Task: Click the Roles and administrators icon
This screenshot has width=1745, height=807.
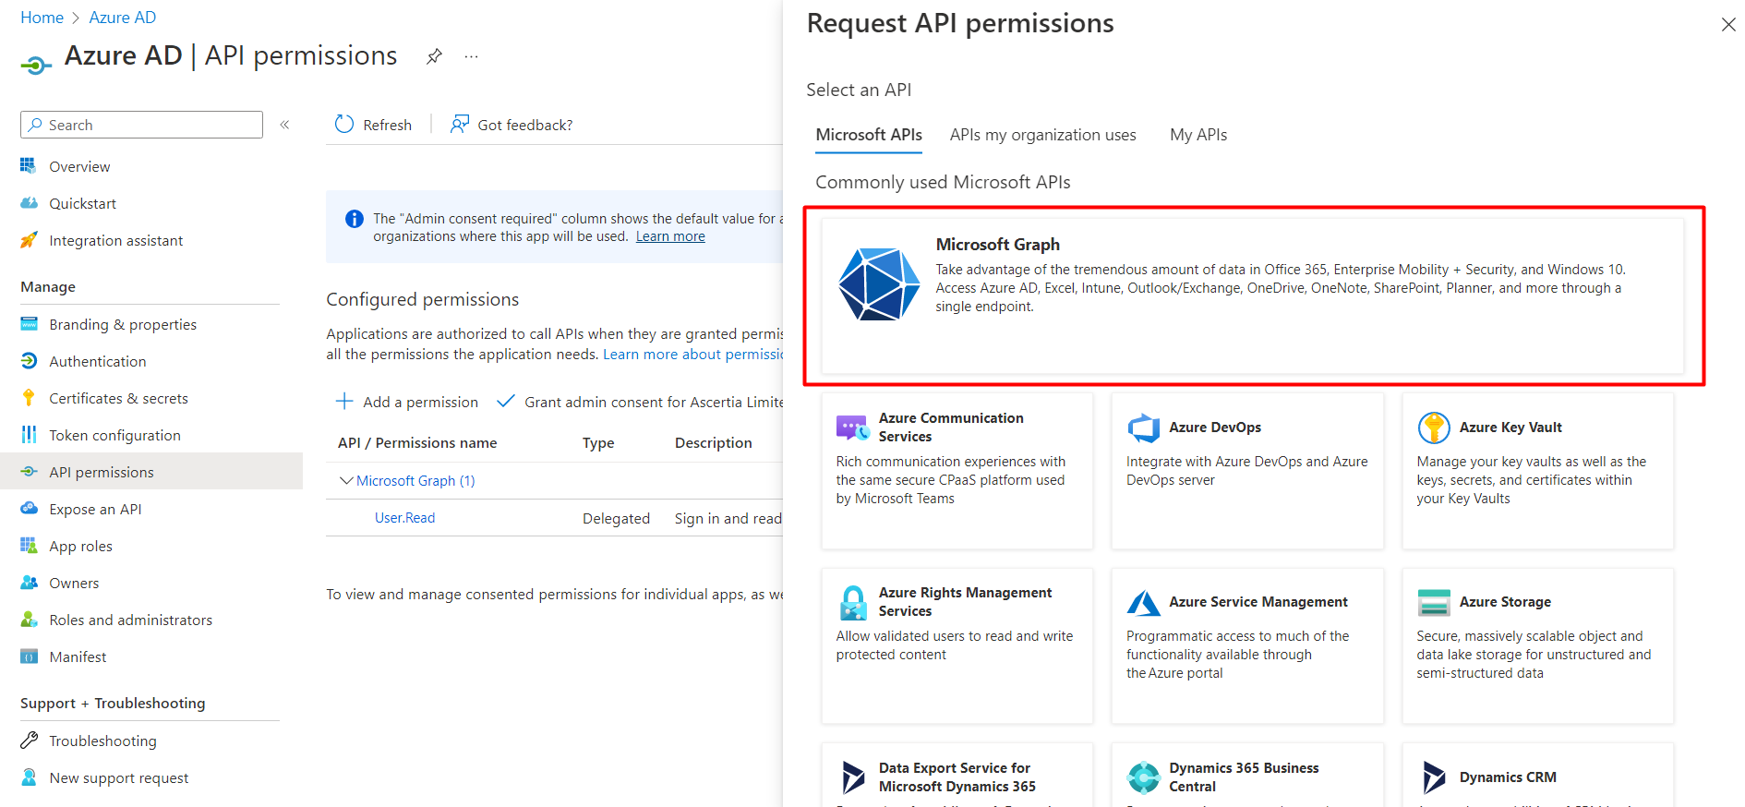Action: [29, 620]
